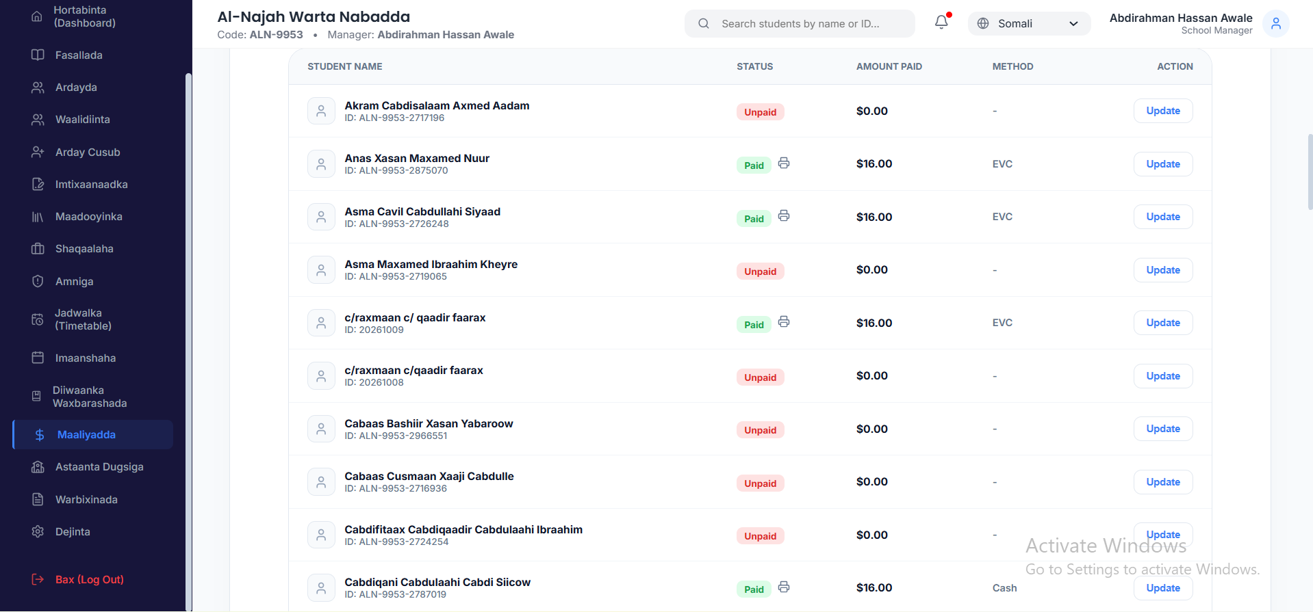Screen dimensions: 1313x612
Task: Open Amniga menu item
Action: (x=93, y=282)
